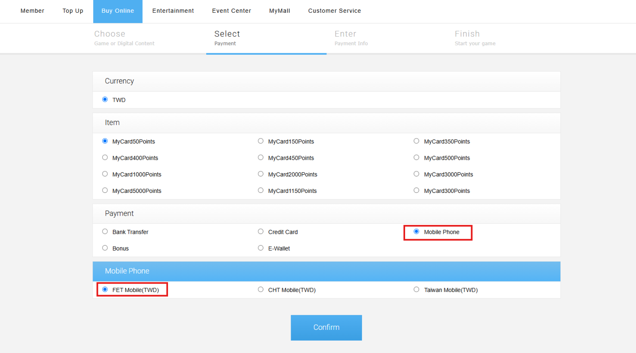
Task: Choose Bank Transfer payment
Action: tap(105, 232)
